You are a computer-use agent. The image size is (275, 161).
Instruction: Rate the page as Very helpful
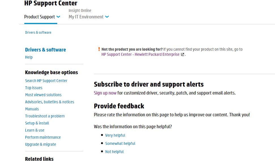pos(115,135)
